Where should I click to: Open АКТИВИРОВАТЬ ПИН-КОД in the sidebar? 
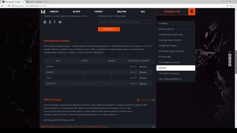pyautogui.click(x=176, y=35)
